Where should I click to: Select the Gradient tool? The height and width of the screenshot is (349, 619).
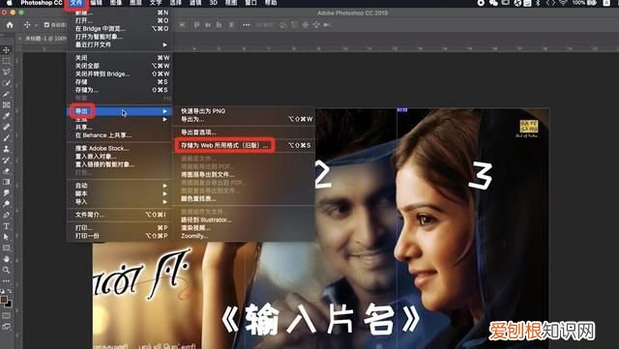coord(7,182)
